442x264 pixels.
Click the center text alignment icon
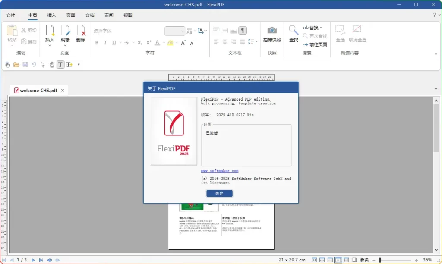(x=225, y=42)
